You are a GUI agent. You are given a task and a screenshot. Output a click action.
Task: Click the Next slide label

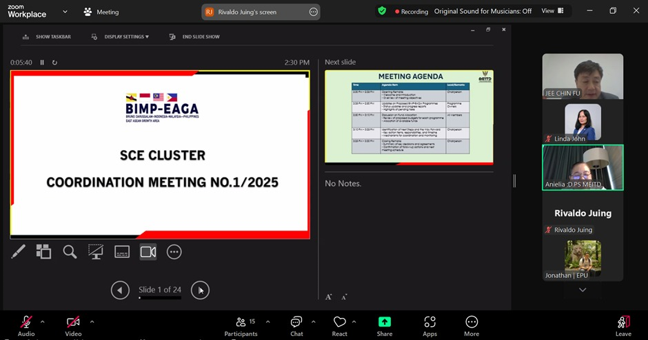coord(340,62)
